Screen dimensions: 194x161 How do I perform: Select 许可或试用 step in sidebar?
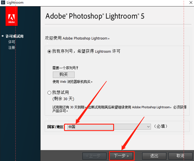coord(14,36)
